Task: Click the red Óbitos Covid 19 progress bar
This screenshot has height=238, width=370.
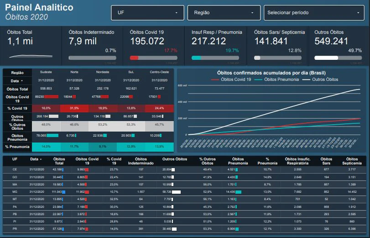Action: pyautogui.click(x=154, y=58)
